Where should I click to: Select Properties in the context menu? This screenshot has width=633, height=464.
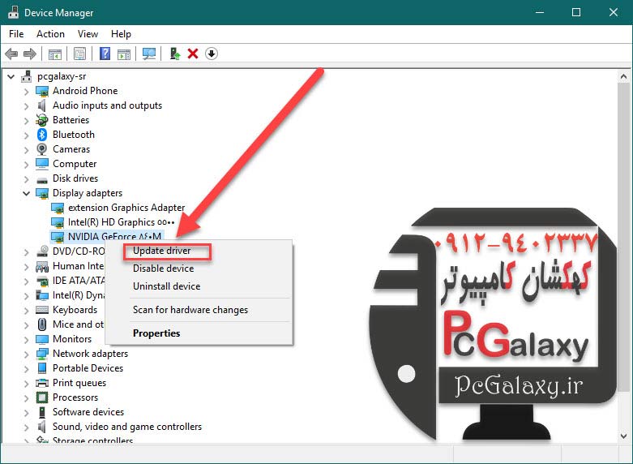click(x=156, y=333)
